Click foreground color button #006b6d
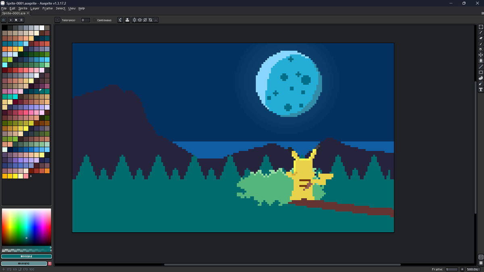The width and height of the screenshot is (484, 272). 27,256
